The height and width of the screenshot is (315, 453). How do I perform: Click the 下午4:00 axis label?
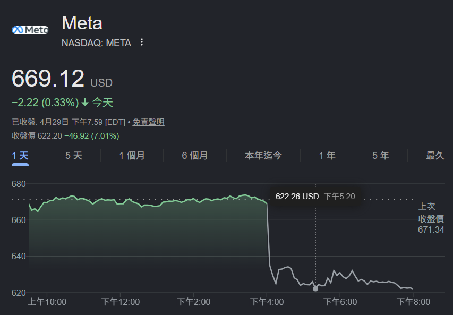(267, 302)
